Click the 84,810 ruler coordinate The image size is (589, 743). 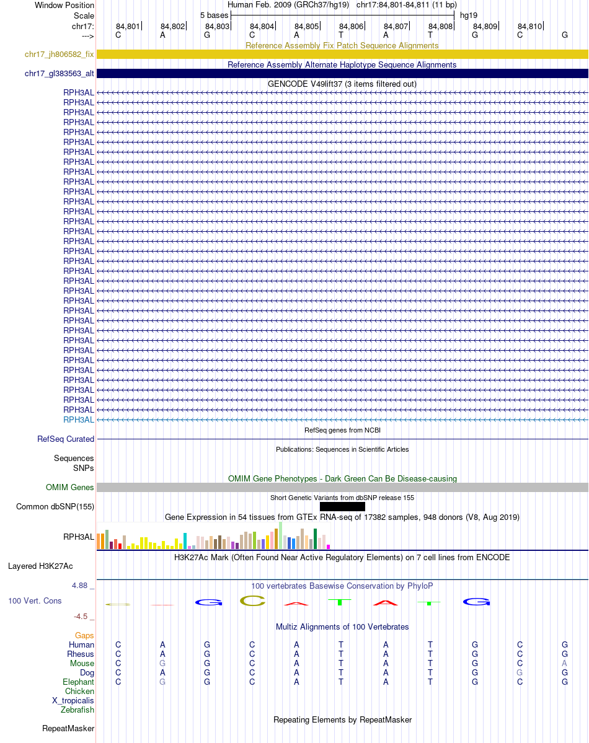pos(529,27)
